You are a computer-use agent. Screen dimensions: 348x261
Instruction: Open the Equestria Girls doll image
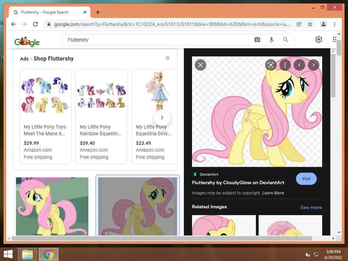158,91
